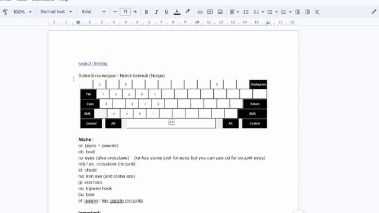Click the font size field showing 11
The width and height of the screenshot is (379, 213).
click(x=125, y=12)
